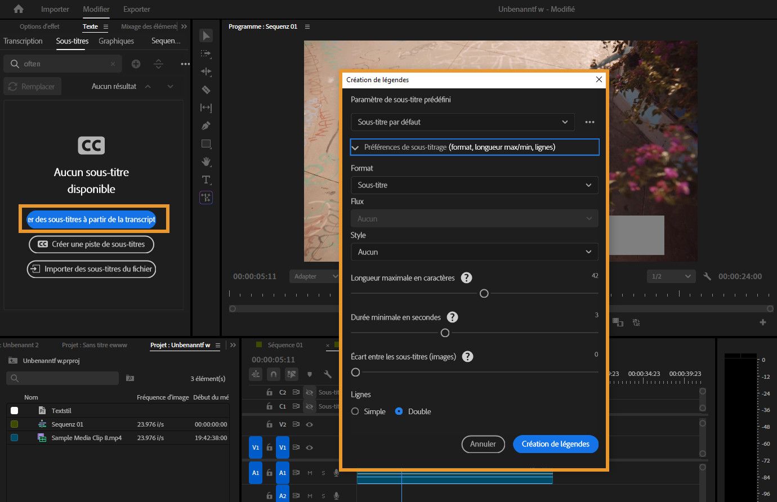Click the Home icon
This screenshot has width=777, height=502.
point(19,9)
